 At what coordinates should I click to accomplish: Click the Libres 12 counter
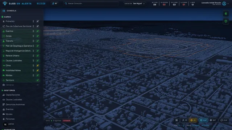[192, 4]
